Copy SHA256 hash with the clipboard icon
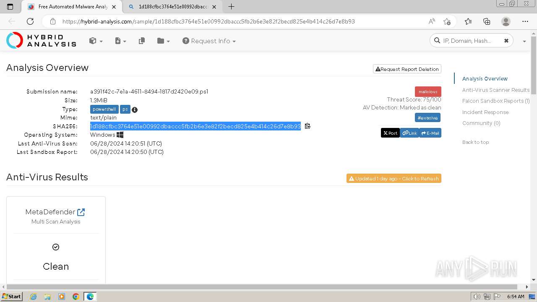The width and height of the screenshot is (537, 302). [308, 126]
